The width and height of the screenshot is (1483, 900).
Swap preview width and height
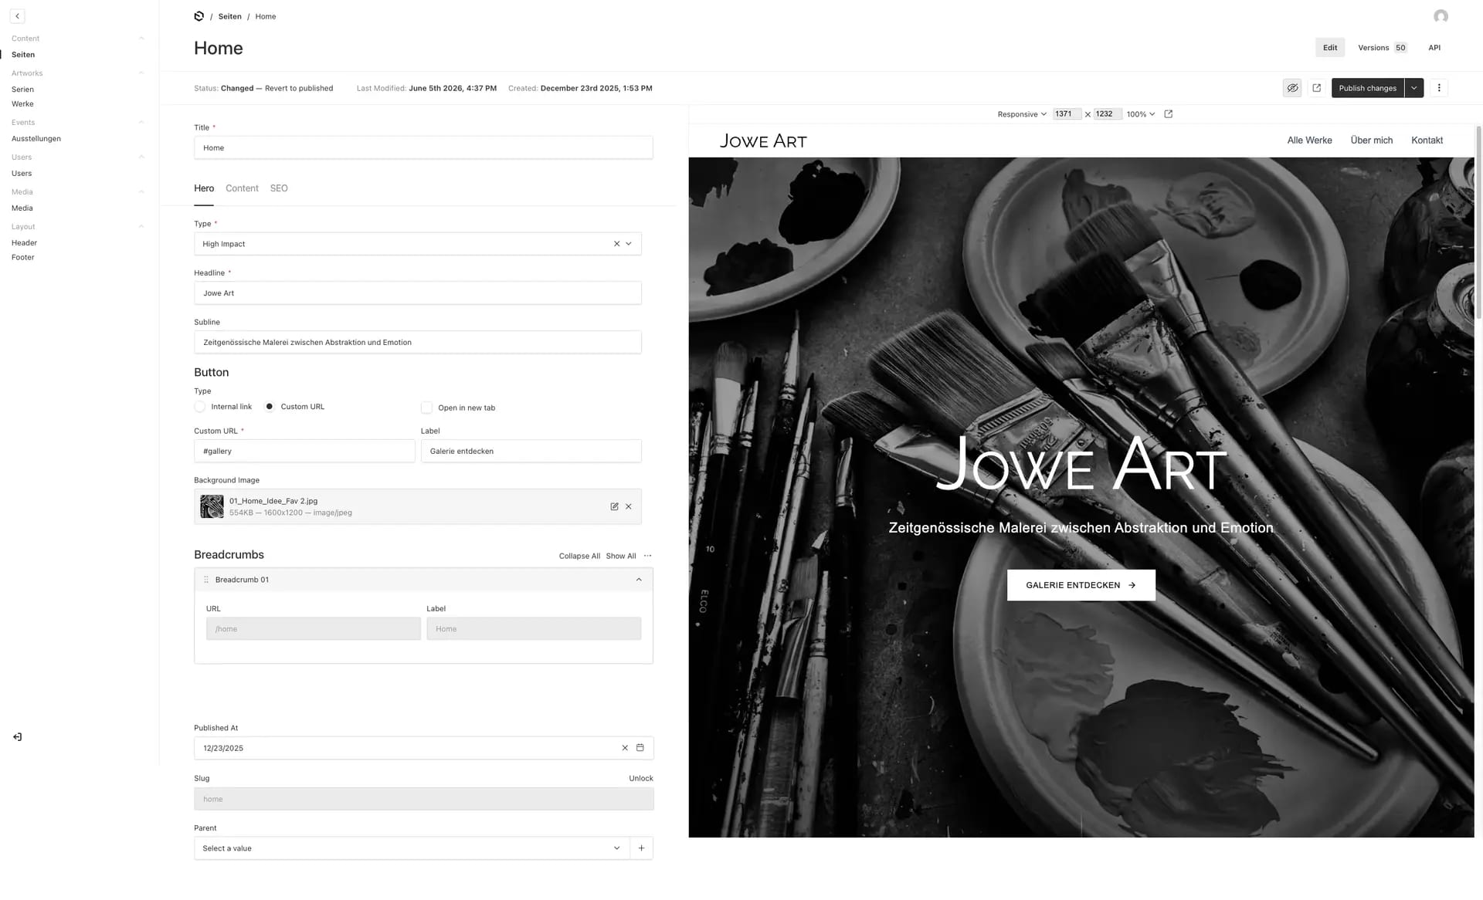point(1088,114)
